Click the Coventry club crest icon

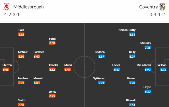(x=162, y=7)
